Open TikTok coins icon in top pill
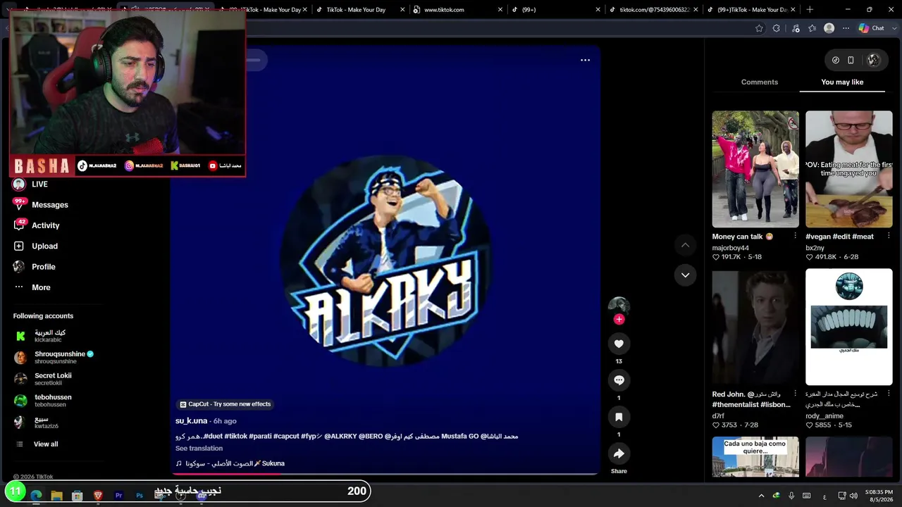 tap(836, 60)
